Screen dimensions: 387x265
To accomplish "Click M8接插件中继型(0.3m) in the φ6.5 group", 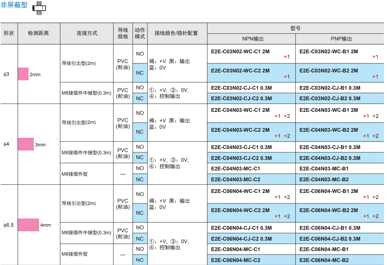I will (86, 232).
